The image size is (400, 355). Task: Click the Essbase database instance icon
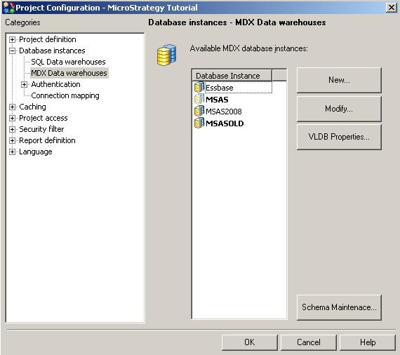click(199, 88)
